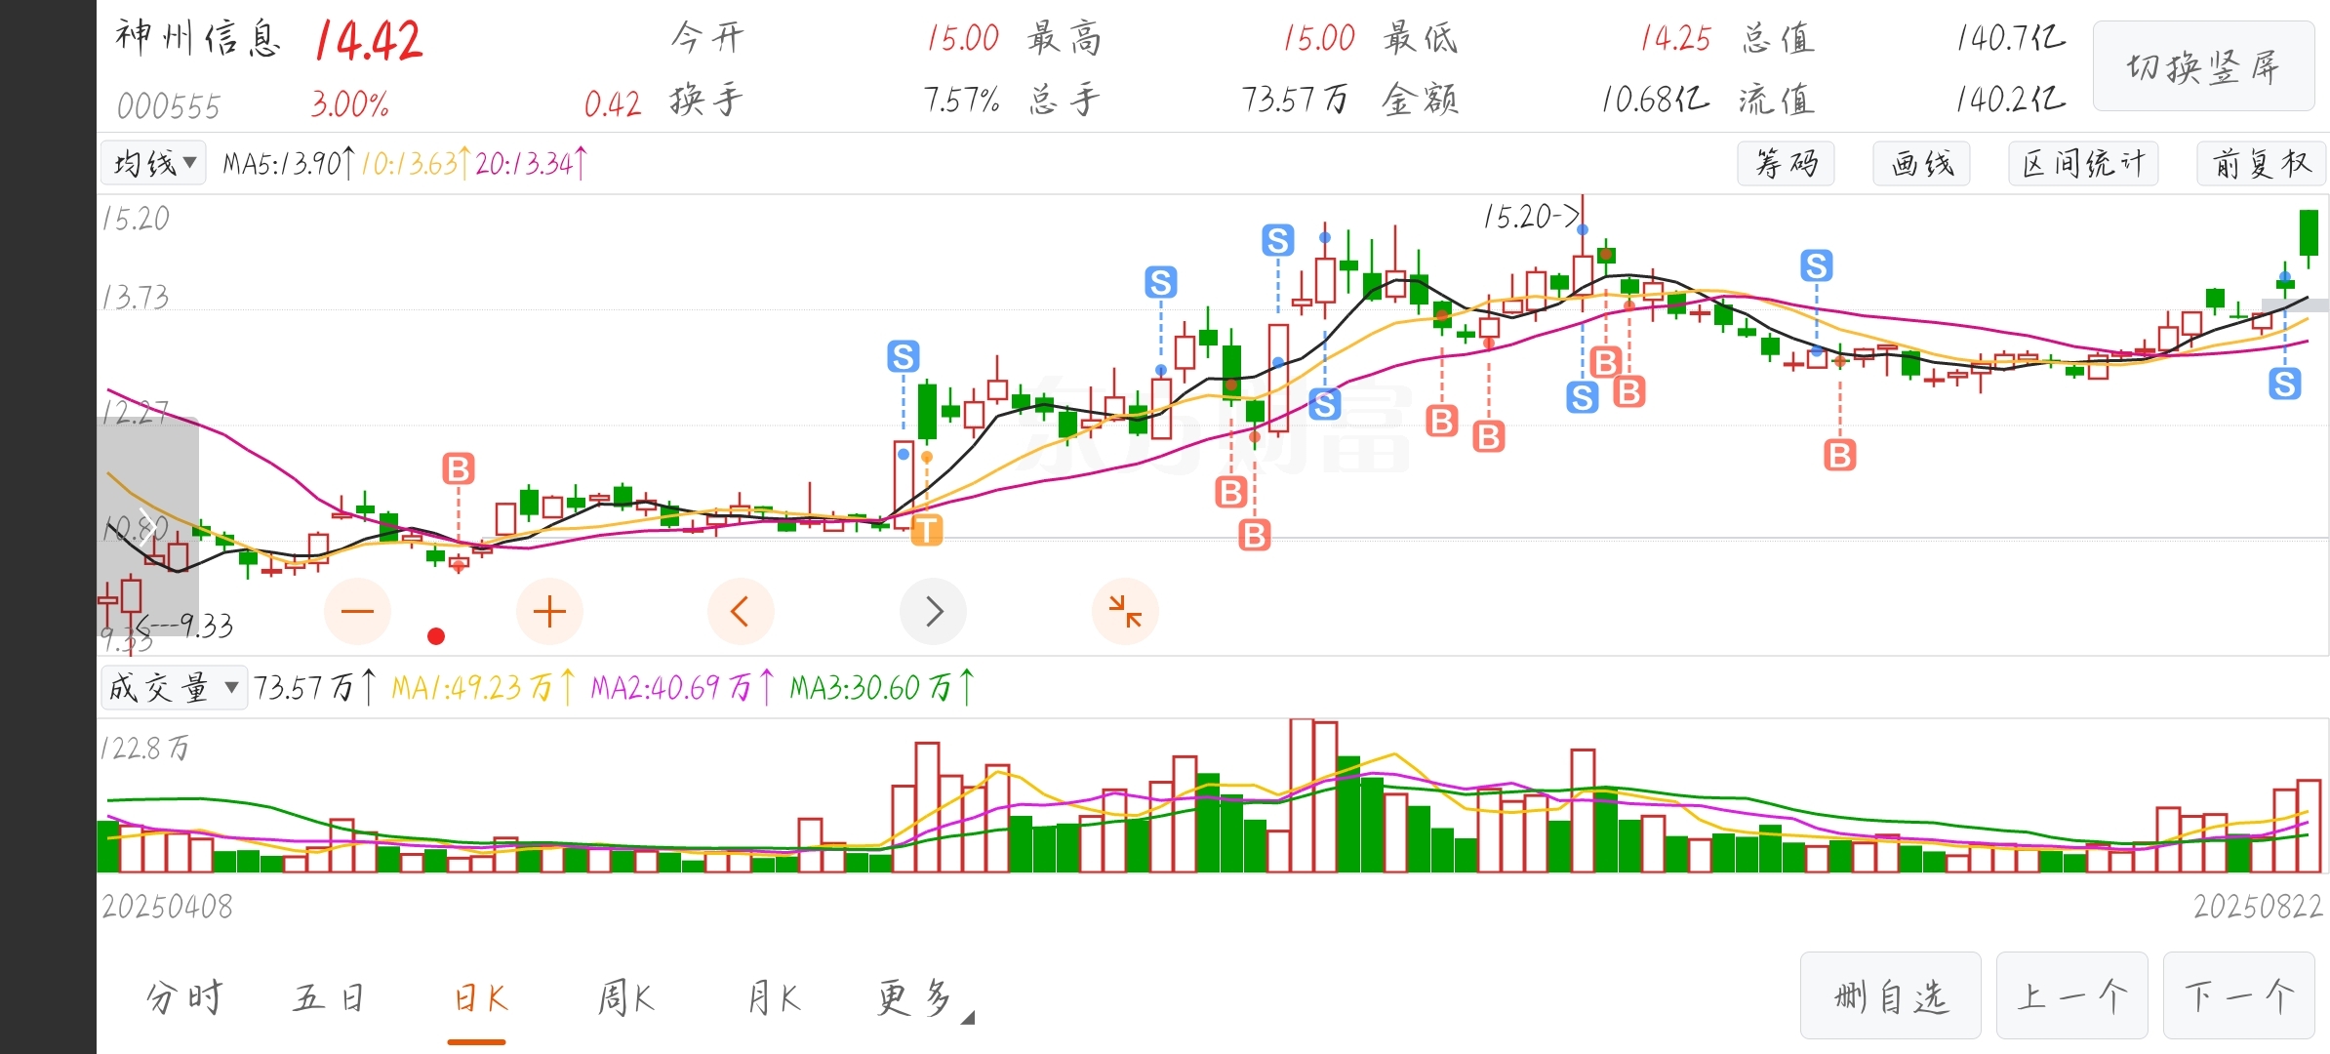
Task: Tap current price 14.42
Action: (x=369, y=41)
